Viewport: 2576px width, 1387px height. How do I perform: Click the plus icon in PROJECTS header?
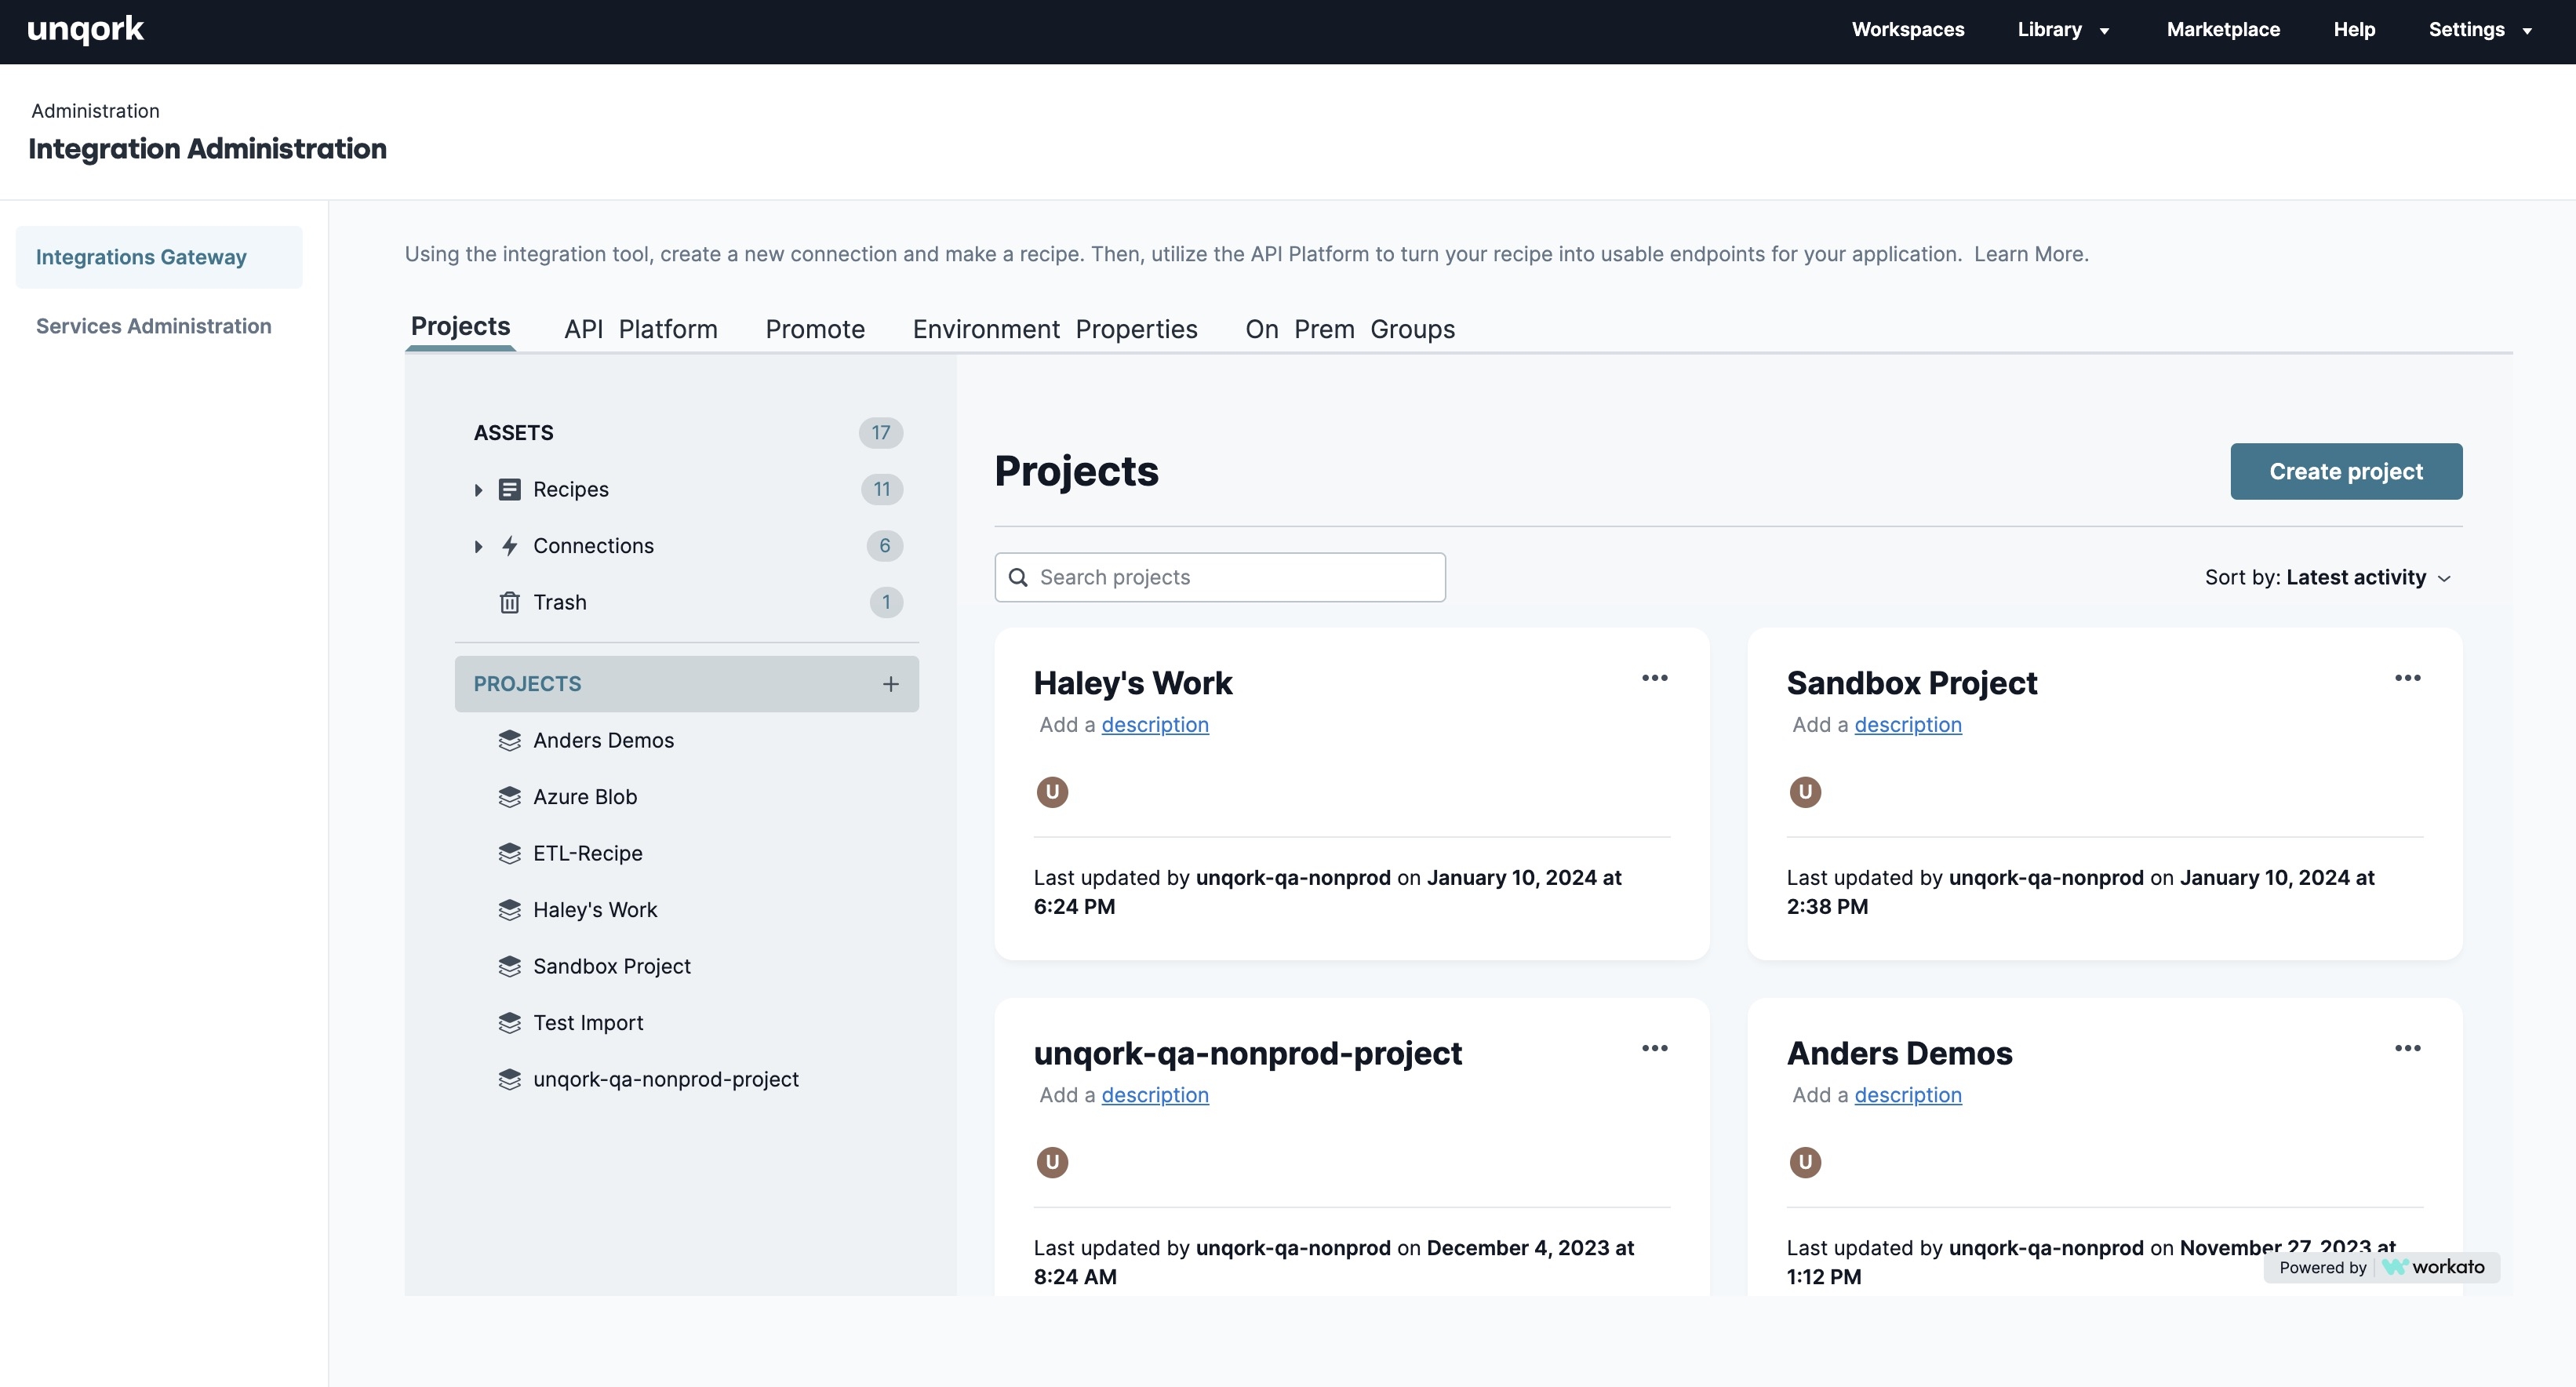(x=891, y=684)
